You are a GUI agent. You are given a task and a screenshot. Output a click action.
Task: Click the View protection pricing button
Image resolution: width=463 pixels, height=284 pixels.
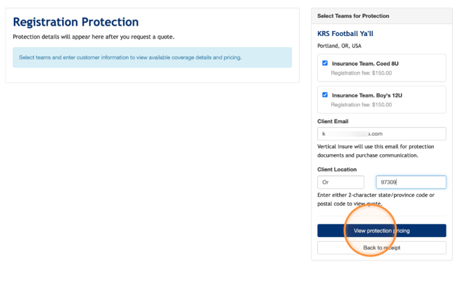point(381,231)
